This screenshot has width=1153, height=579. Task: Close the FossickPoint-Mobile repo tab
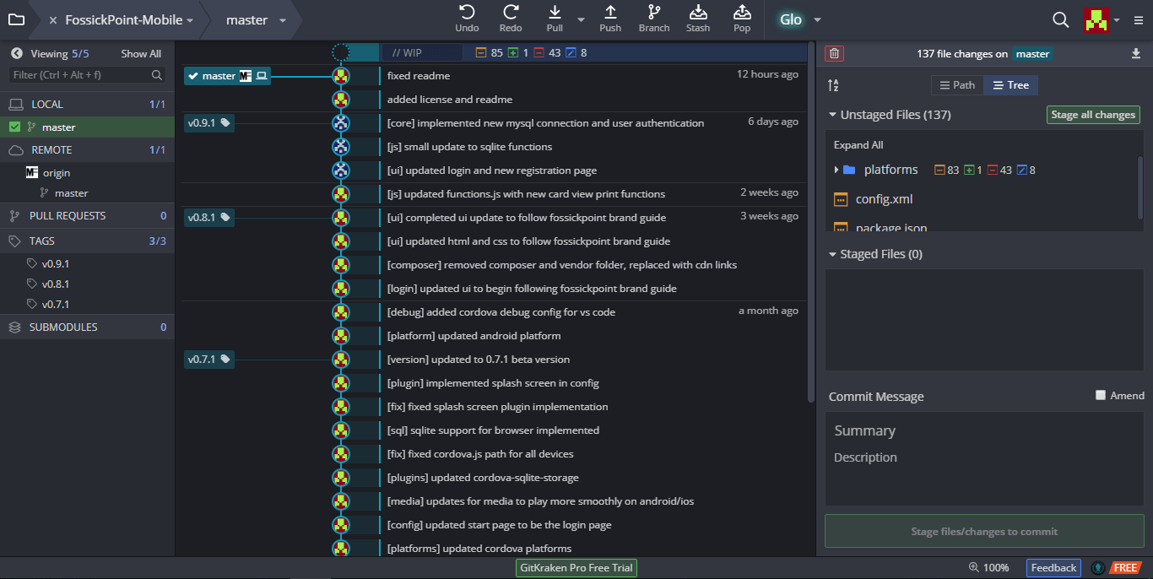pos(53,20)
